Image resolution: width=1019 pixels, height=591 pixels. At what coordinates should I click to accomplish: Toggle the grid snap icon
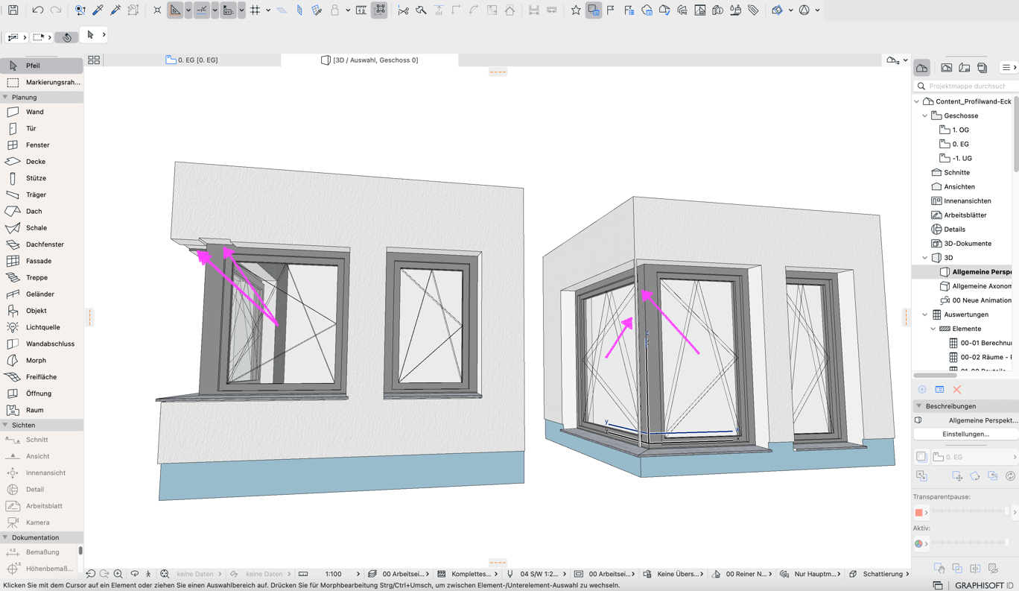tap(255, 10)
